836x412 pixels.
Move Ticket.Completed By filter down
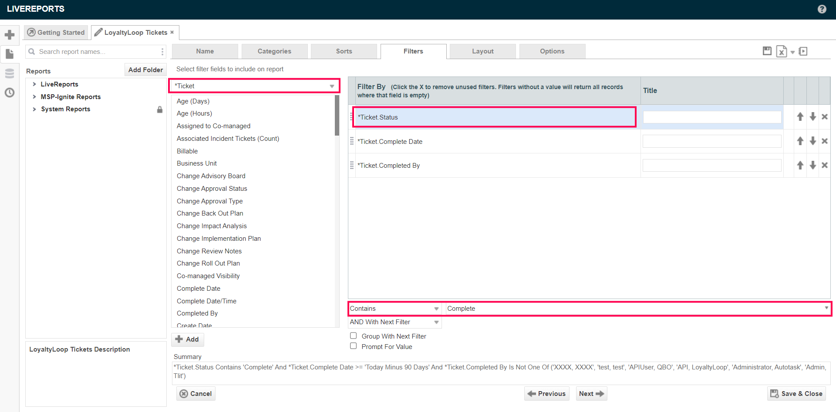click(x=813, y=165)
